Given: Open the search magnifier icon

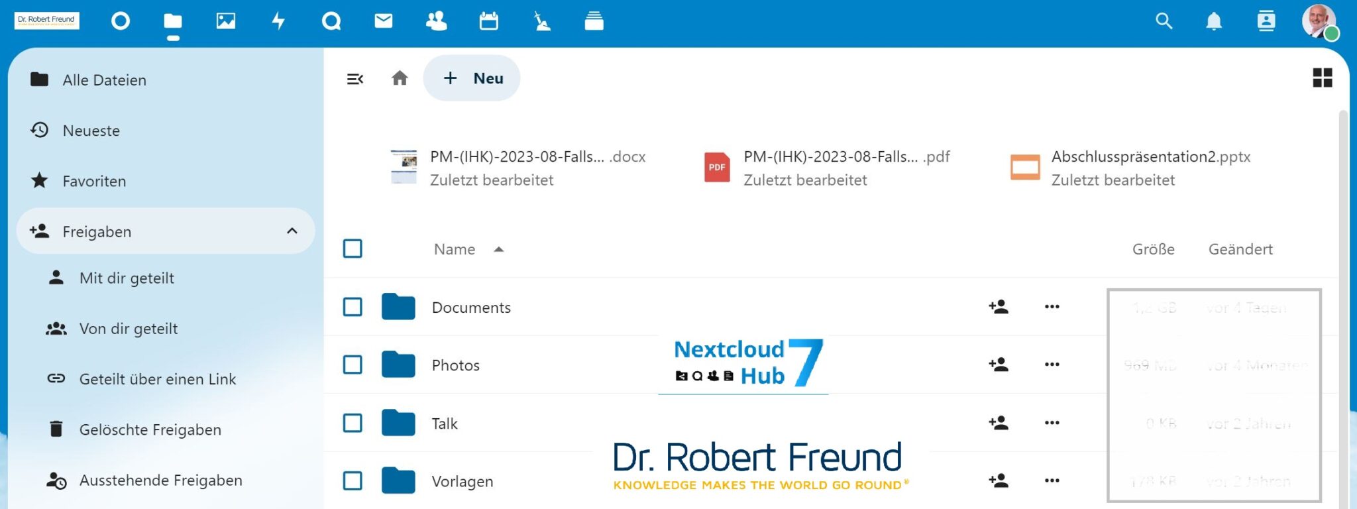Looking at the screenshot, I should click(x=1164, y=21).
